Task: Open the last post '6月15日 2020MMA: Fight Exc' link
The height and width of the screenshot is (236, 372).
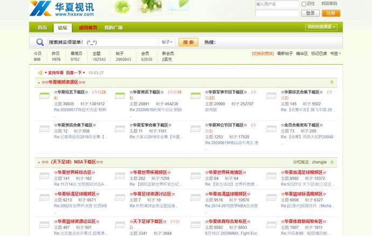Action: [231, 233]
